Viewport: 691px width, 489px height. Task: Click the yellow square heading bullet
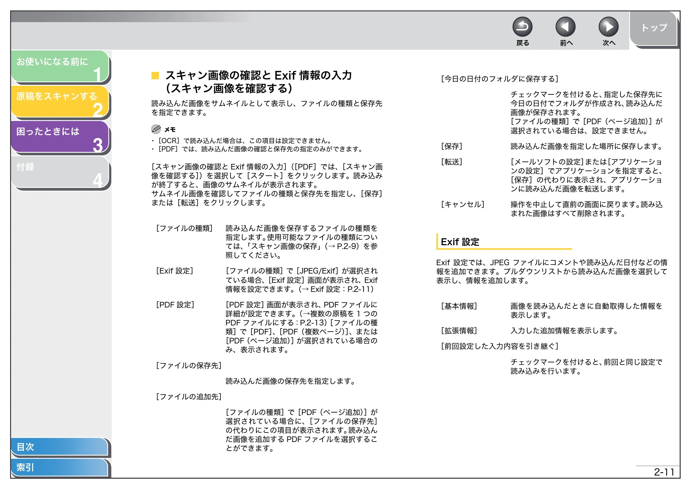(155, 75)
